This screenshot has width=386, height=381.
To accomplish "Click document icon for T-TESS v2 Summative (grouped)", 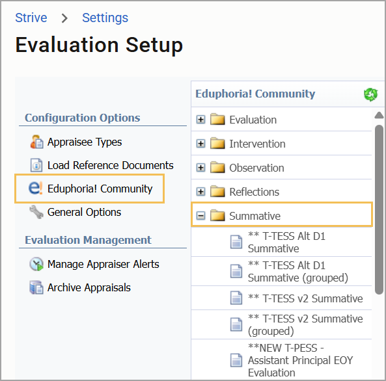I will (236, 324).
